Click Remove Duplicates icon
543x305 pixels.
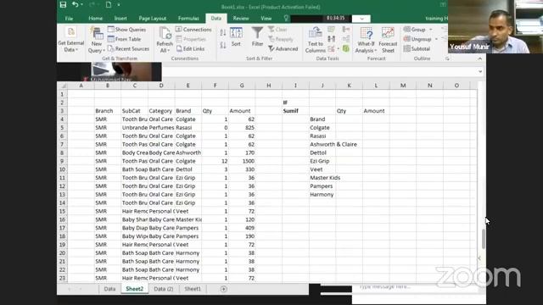point(331,39)
